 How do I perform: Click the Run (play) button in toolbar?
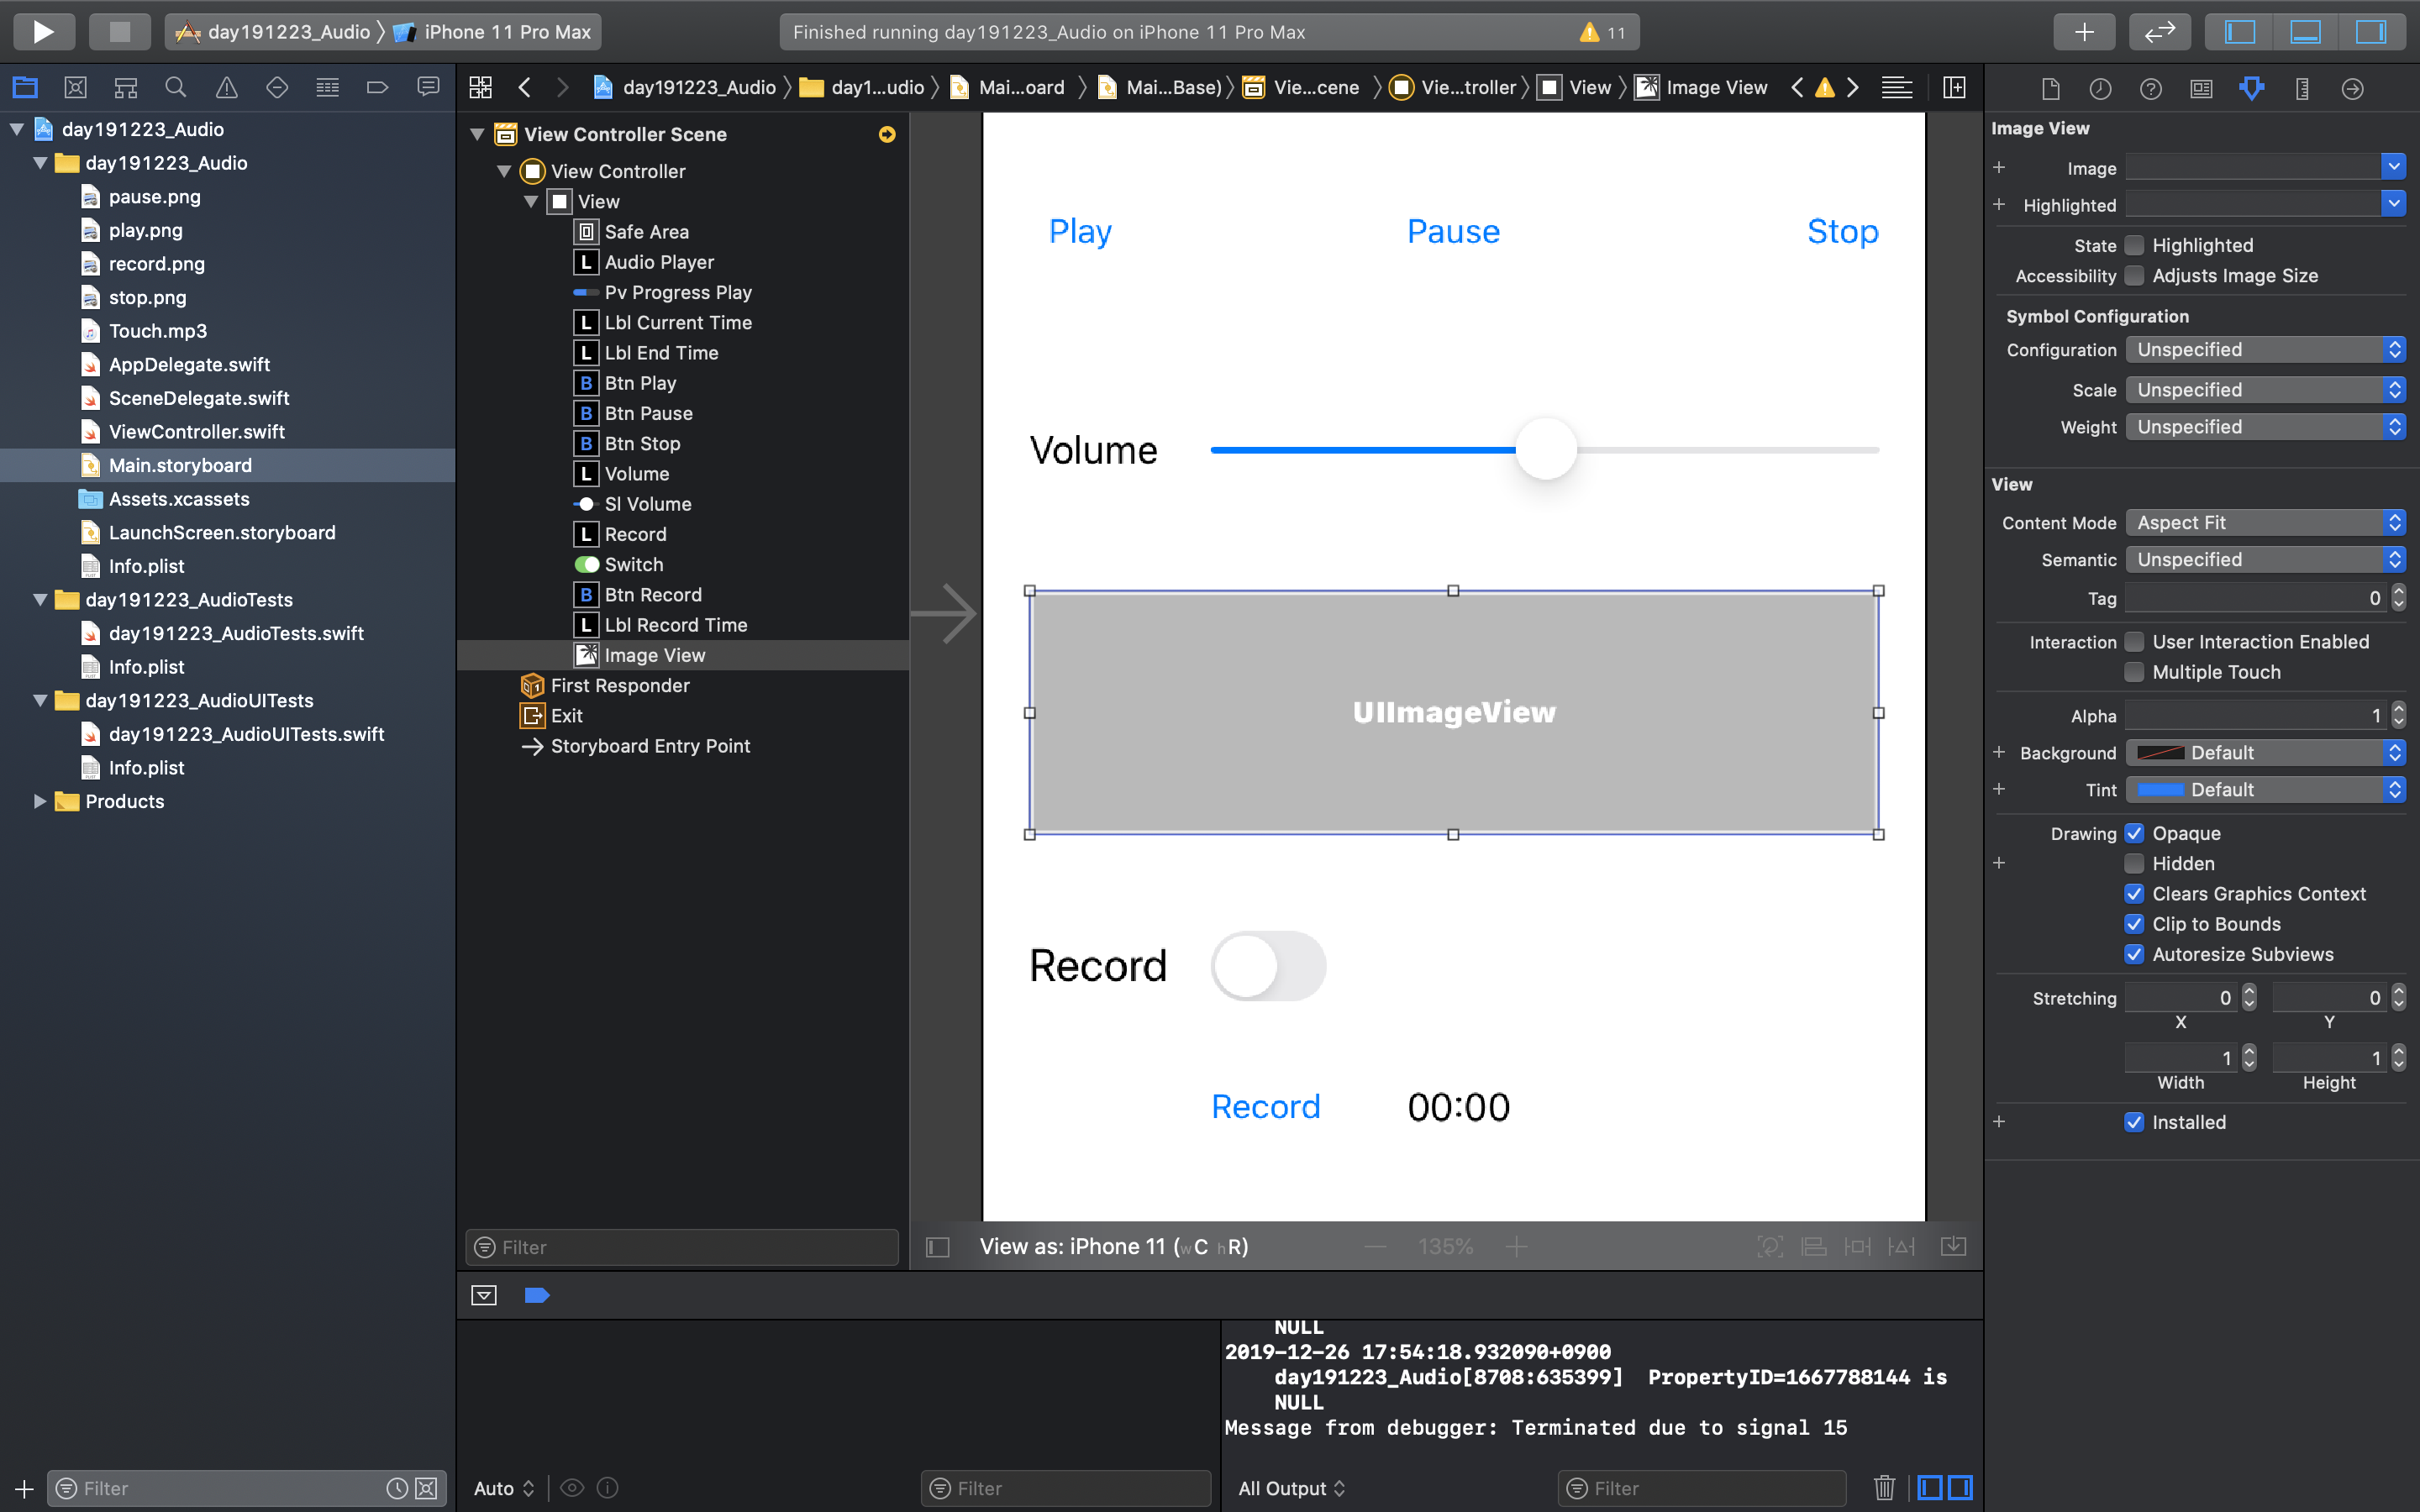43,32
